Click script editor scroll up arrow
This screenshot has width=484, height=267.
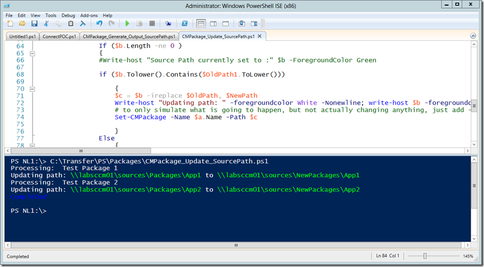tap(474, 45)
